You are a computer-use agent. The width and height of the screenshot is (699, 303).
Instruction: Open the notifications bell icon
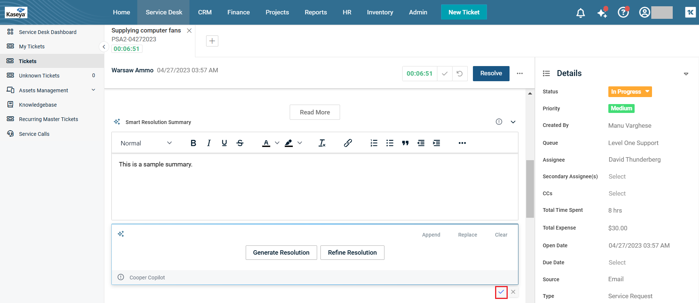580,13
